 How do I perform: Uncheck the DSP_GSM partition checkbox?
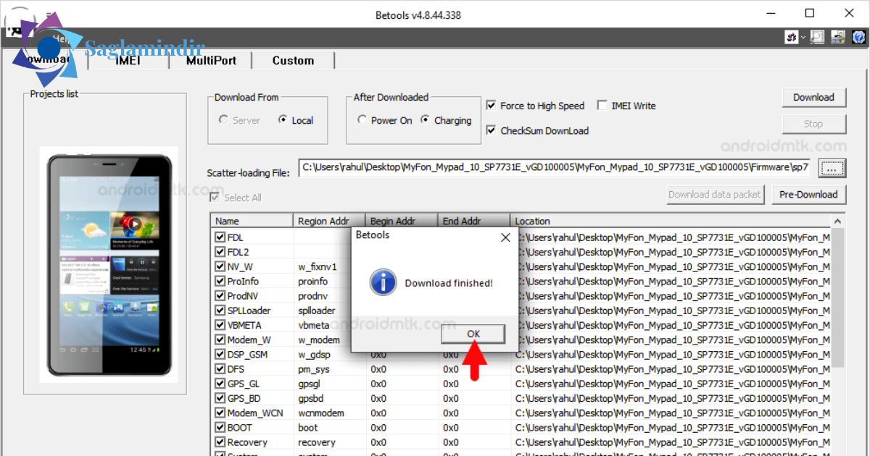[220, 354]
